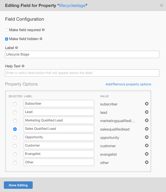Viewport: 166px width, 192px height.
Task: Click the help icon next to Help Text
Action: (x=23, y=66)
